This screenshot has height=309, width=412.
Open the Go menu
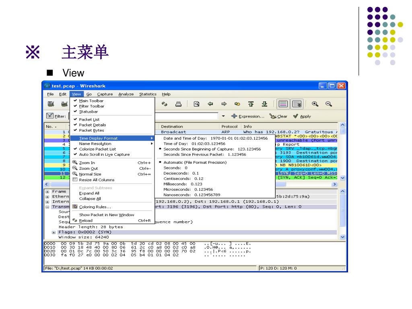point(89,94)
